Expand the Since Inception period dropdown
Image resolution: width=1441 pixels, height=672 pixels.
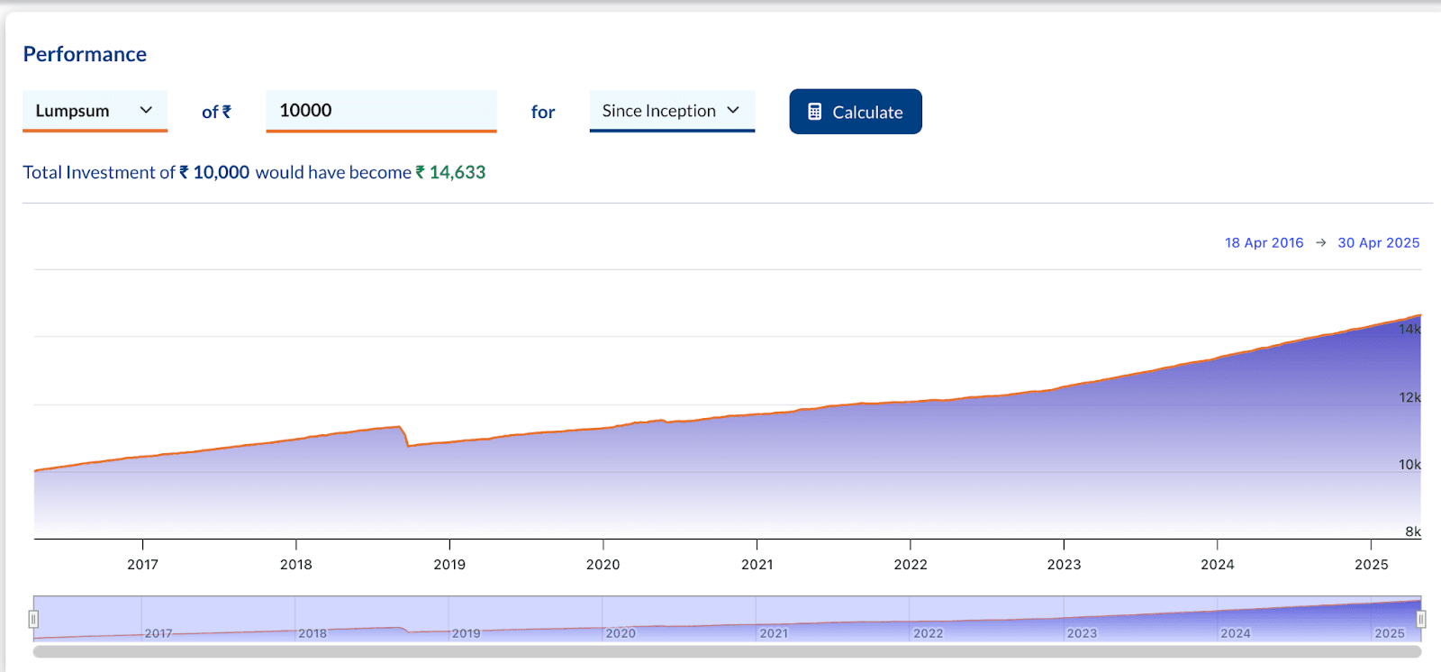[x=671, y=111]
